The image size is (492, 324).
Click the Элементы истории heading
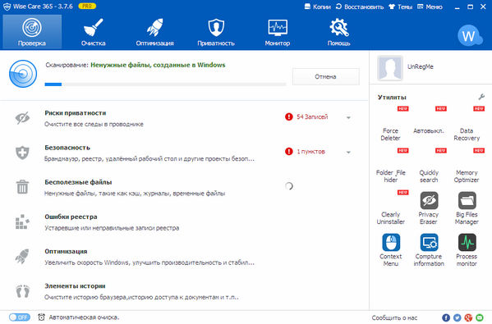(x=75, y=286)
